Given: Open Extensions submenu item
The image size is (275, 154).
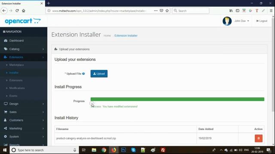Looking at the screenshot, I should pyautogui.click(x=16, y=80).
